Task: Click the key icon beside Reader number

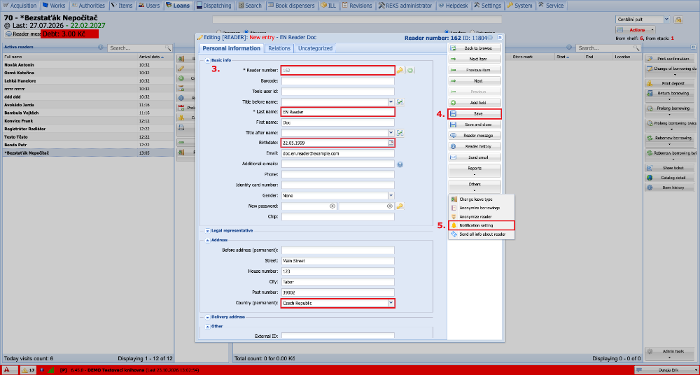Action: tap(400, 70)
